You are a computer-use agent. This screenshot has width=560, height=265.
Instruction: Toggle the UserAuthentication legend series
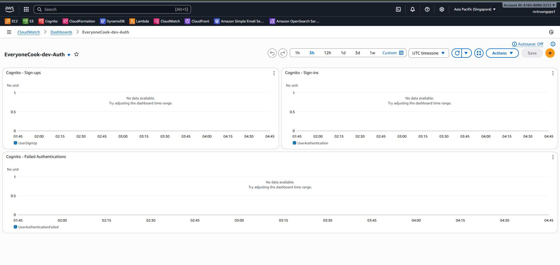tap(310, 143)
